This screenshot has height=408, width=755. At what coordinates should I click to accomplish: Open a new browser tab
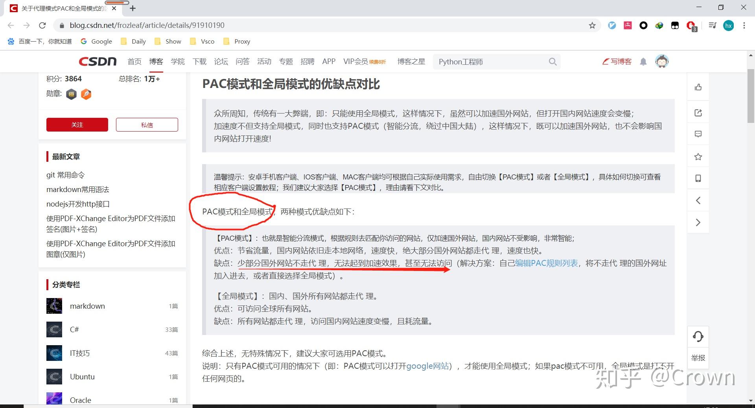click(133, 8)
